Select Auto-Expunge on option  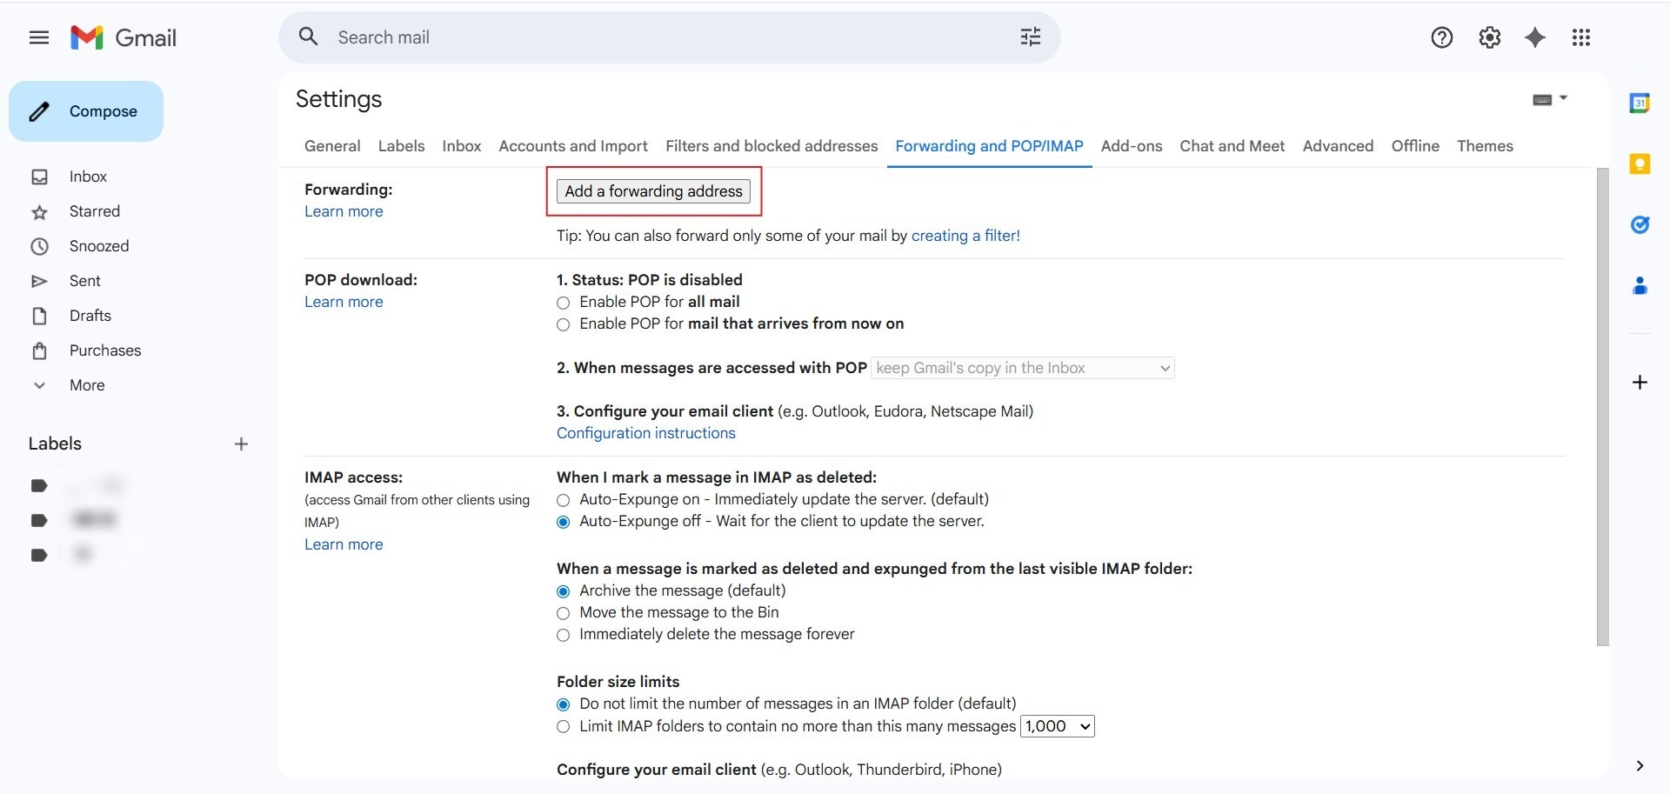564,500
